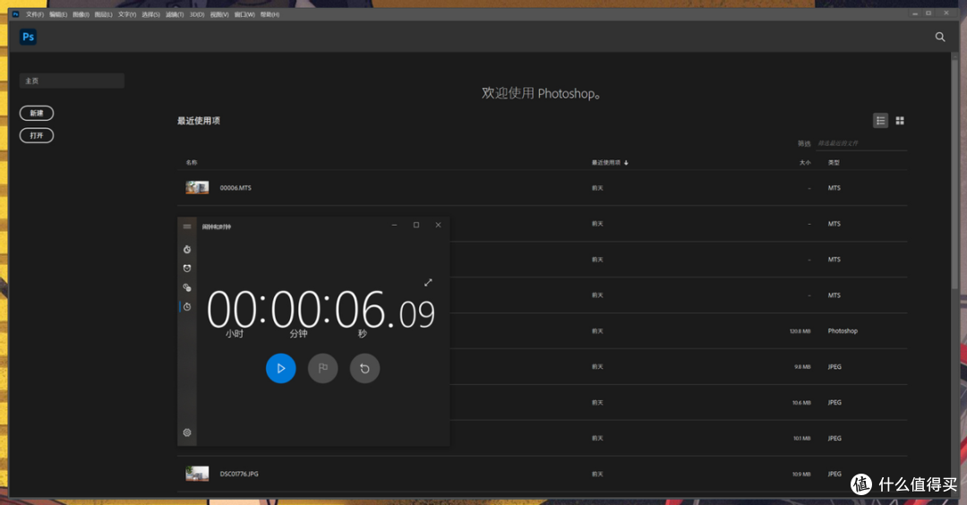Sort by the 最近使用项 column header
967x505 pixels.
point(610,163)
